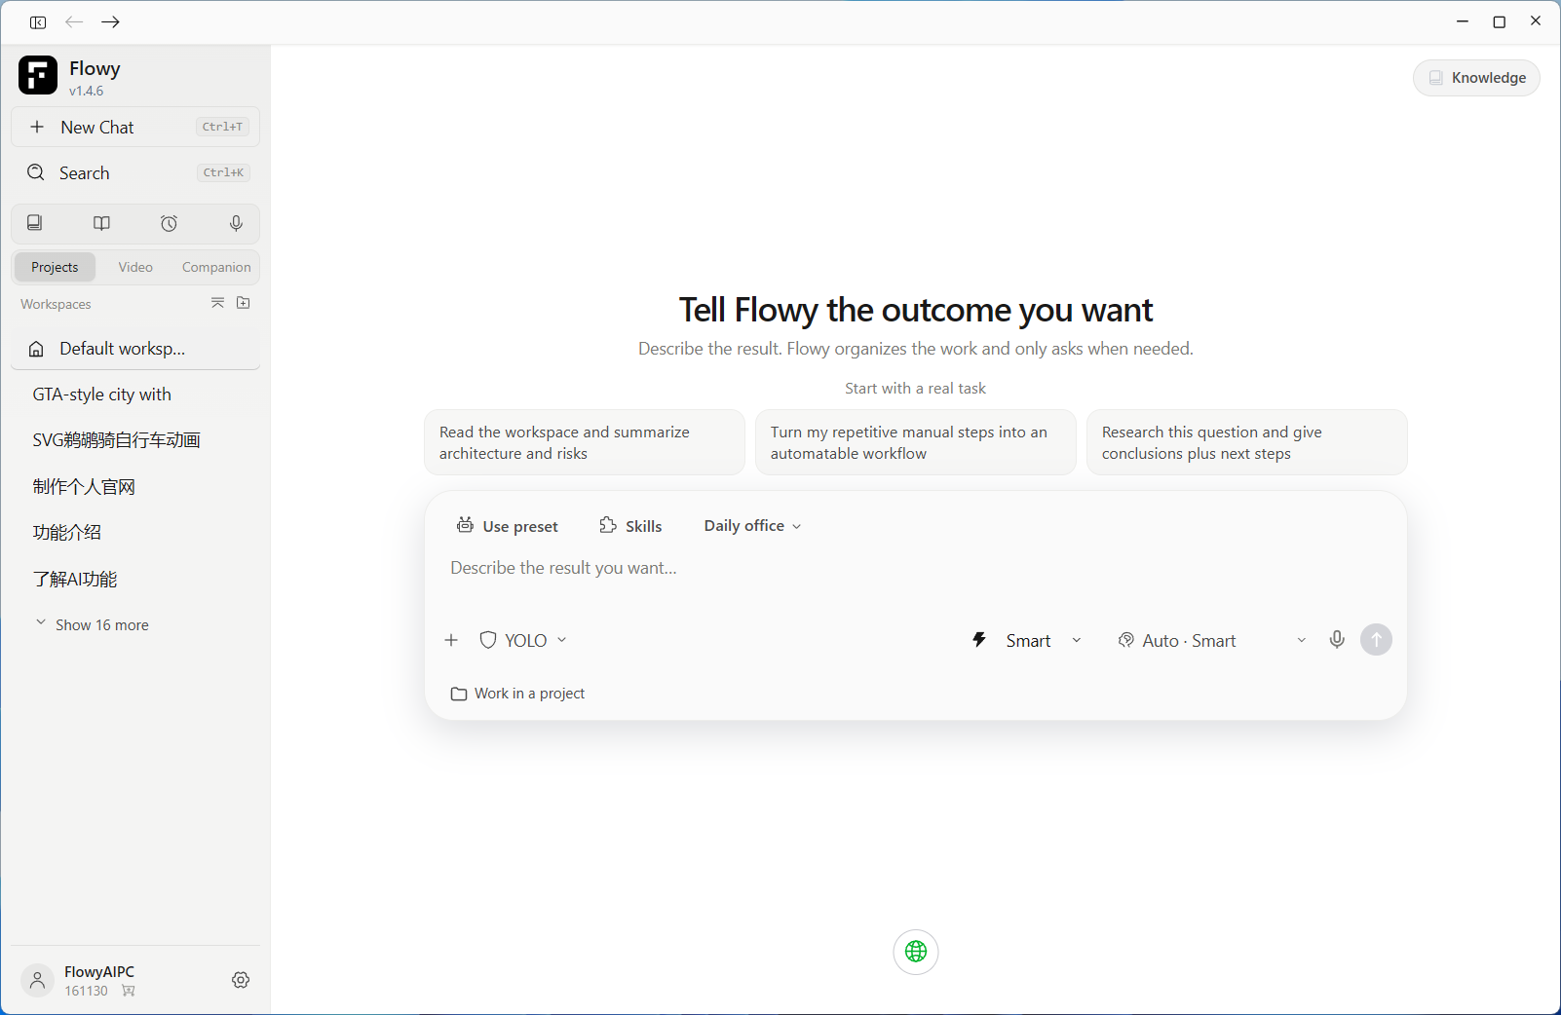Switch to the Companion tab
Viewport: 1561px width, 1015px height.
click(216, 267)
